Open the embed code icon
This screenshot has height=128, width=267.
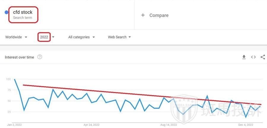pyautogui.click(x=253, y=57)
